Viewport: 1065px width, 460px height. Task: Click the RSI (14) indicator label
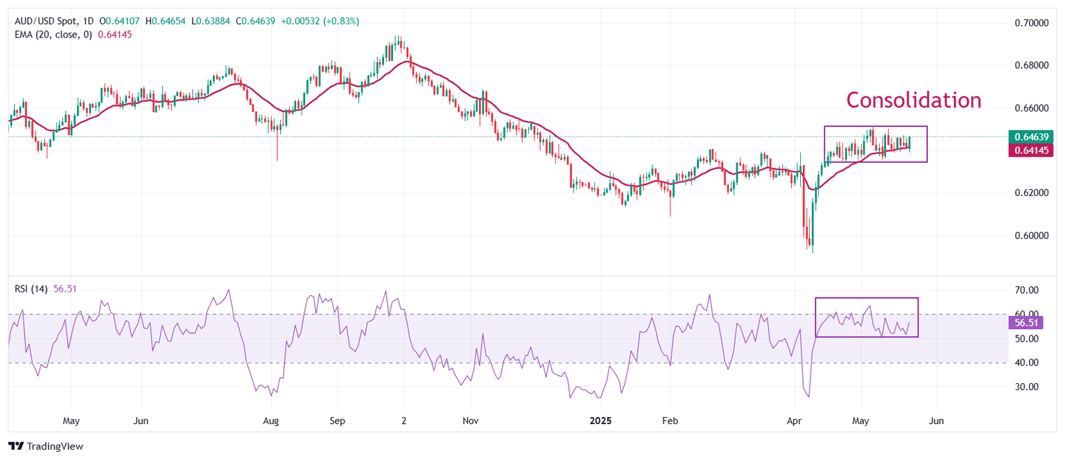click(31, 290)
